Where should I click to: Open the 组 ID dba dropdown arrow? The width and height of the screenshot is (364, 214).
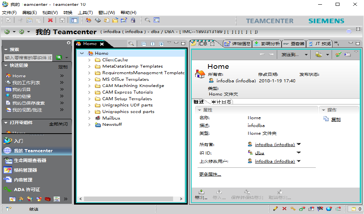[299, 153]
